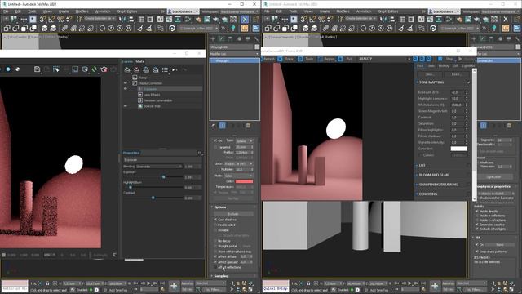Screen dimensions: 522x294
Task: Click the pin stack icon in the left modifier panel
Action: click(x=213, y=126)
